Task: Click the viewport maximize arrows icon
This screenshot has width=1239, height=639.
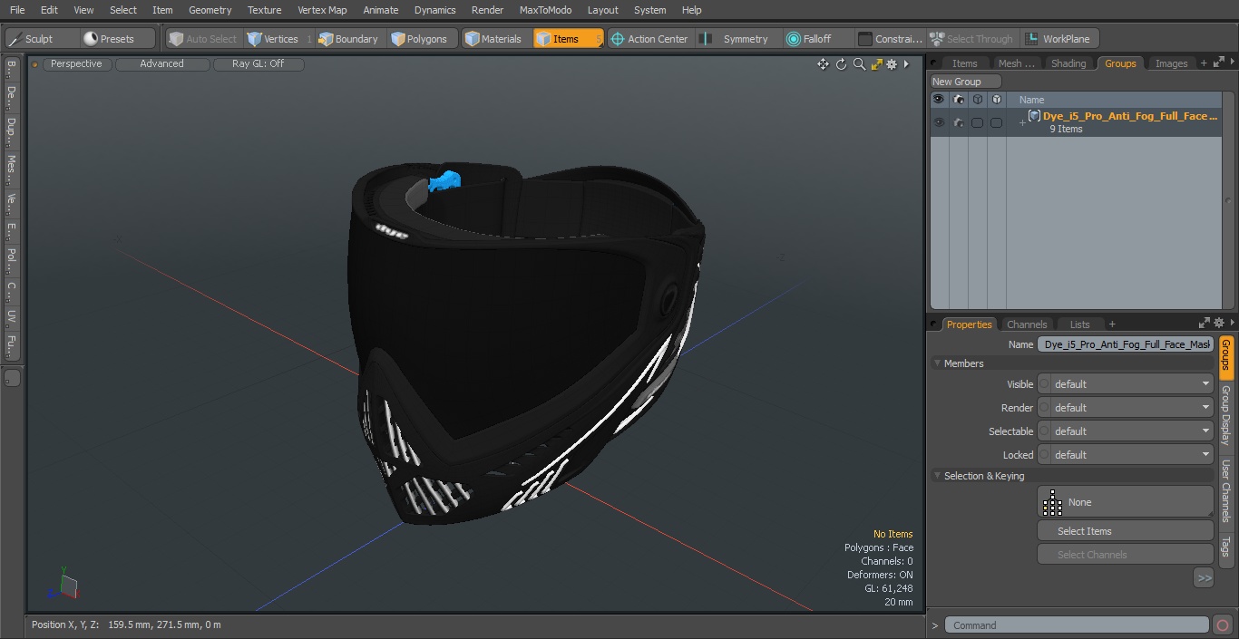Action: [x=876, y=64]
